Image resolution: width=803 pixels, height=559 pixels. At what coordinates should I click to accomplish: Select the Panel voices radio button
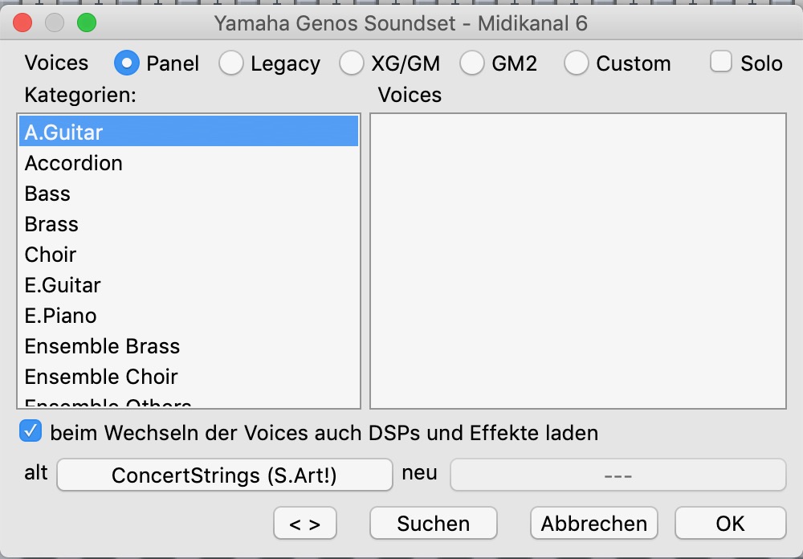click(127, 63)
